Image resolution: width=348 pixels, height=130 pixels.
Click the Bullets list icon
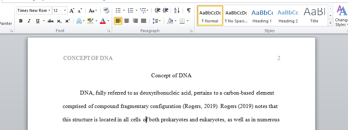click(118, 10)
